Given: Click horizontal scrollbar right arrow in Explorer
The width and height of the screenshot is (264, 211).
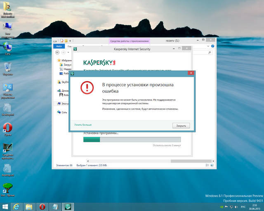Looking at the screenshot, I should [213, 161].
